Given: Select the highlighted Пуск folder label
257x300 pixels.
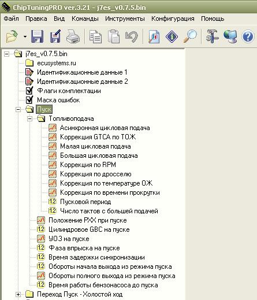Looking at the screenshot, I should tap(44, 109).
